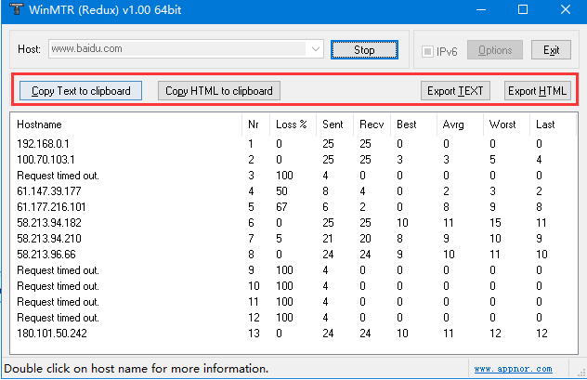Image resolution: width=587 pixels, height=380 pixels.
Task: Click the Avrg column header
Action: click(455, 124)
